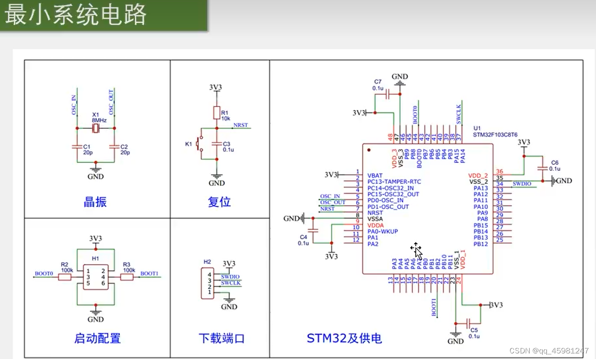This screenshot has width=596, height=359.
Task: Click capacitor C7 symbol near VDD_3
Action: [388, 94]
